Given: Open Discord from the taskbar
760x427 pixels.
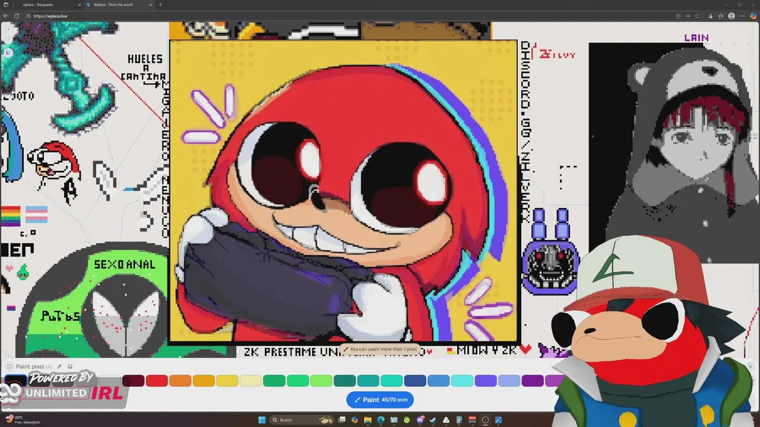Looking at the screenshot, I should point(420,420).
